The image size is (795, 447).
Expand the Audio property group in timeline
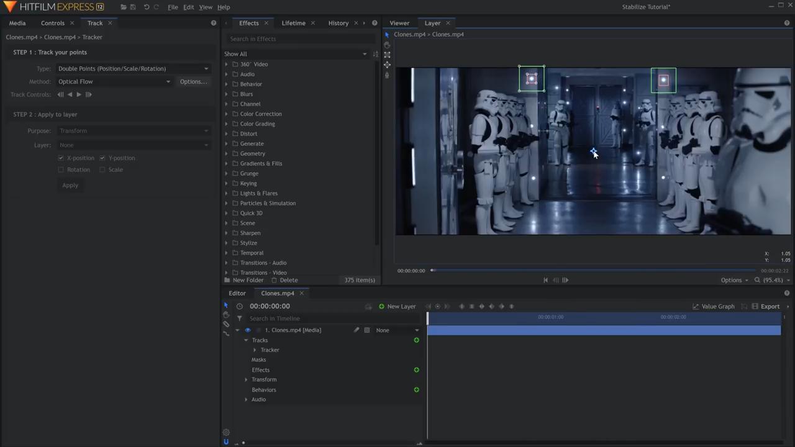[x=246, y=400]
